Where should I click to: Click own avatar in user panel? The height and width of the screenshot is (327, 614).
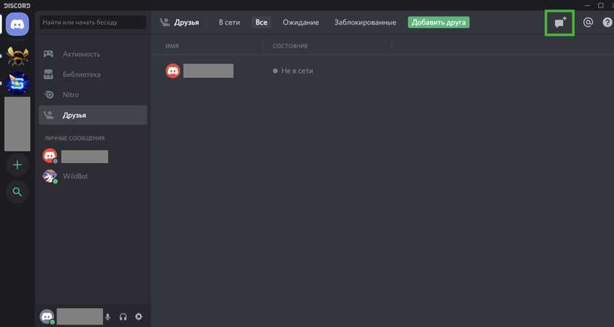click(47, 317)
